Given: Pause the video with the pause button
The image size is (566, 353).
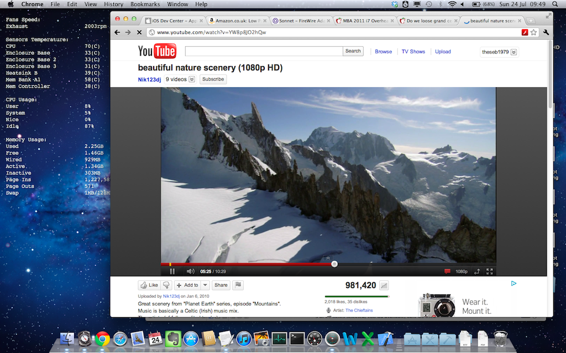Looking at the screenshot, I should (172, 271).
